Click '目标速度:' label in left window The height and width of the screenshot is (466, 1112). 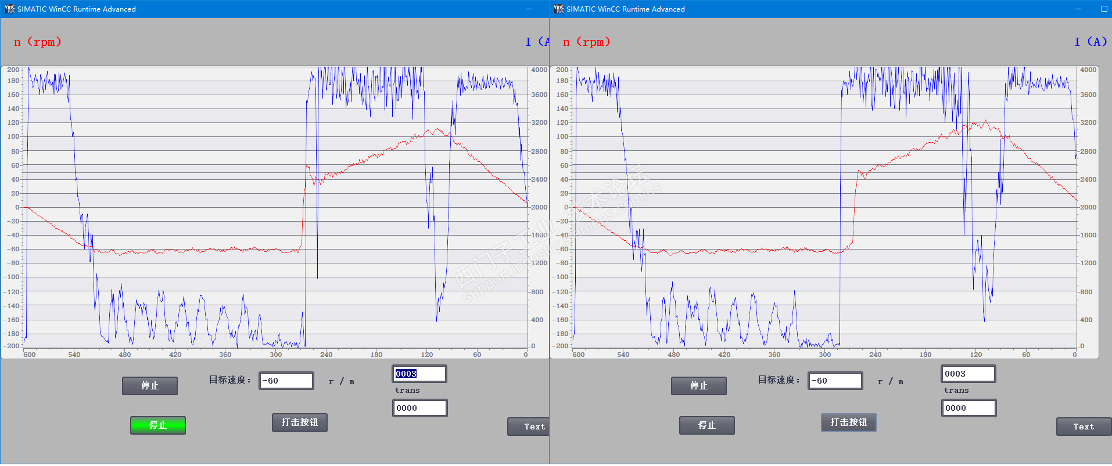click(230, 380)
